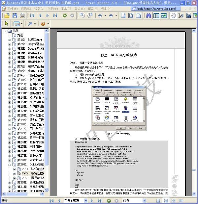Expand the 29.1 bookmark node

(x=15, y=169)
